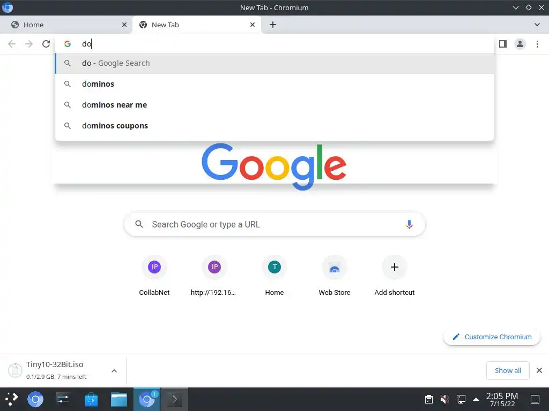This screenshot has height=411, width=549.
Task: Go back using the back arrow
Action: (x=12, y=44)
